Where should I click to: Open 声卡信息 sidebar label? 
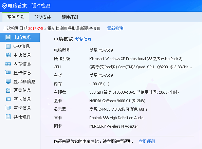click(x=22, y=108)
